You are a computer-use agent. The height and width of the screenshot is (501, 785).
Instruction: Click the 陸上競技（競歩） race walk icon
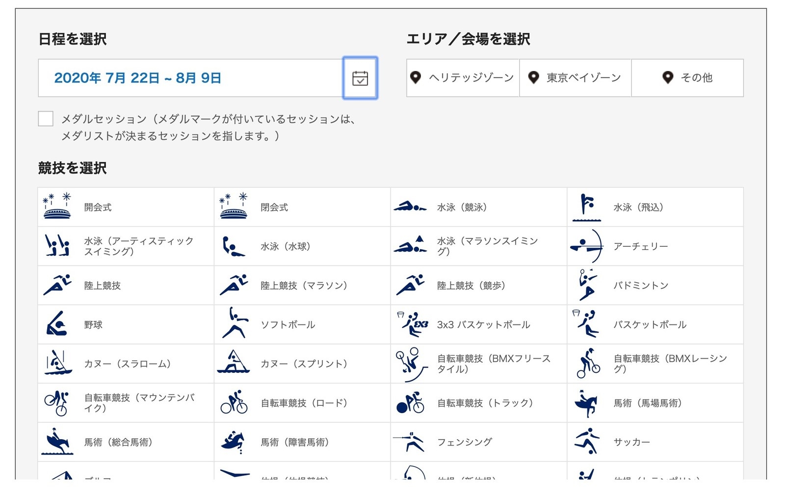[x=411, y=285]
